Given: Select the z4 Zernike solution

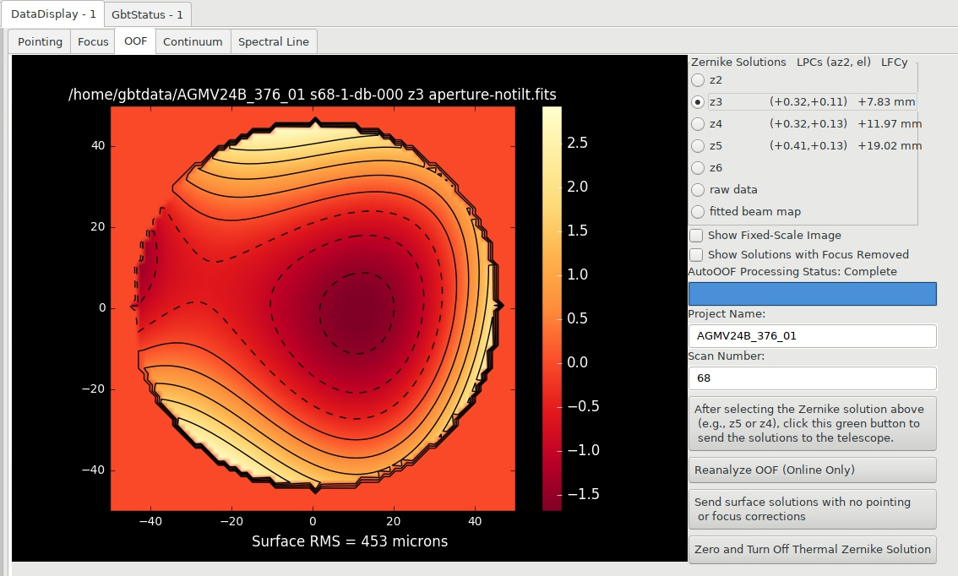Looking at the screenshot, I should pyautogui.click(x=698, y=124).
